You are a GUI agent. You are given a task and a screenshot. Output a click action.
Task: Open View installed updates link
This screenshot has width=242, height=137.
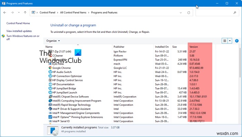(x=19, y=31)
